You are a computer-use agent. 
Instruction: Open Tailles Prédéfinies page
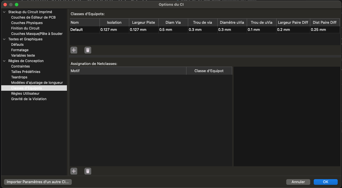[x=26, y=72]
